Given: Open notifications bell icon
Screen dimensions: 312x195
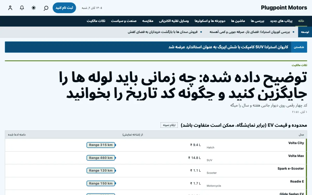Looking at the screenshot, I should 22,8.
